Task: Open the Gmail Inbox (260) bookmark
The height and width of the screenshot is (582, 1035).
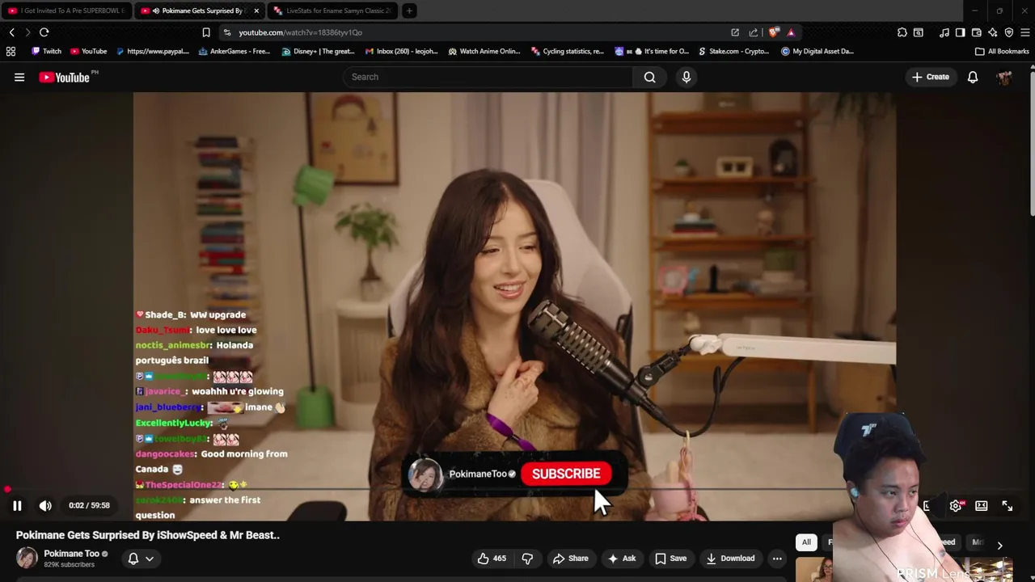Action: (x=401, y=51)
